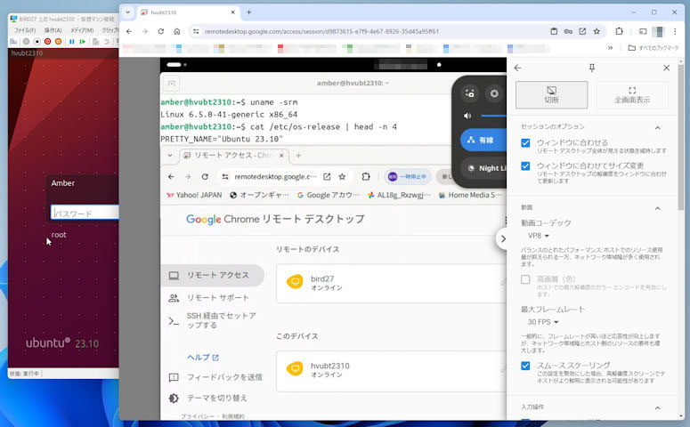This screenshot has height=427, width=690.
Task: Open the ファイル menu in Hyper-V window
Action: 25,30
